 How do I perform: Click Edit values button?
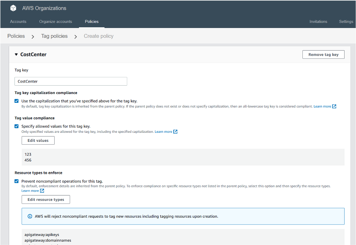pyautogui.click(x=38, y=140)
